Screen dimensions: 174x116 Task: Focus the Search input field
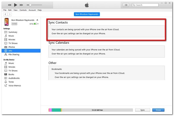coord(145,5)
